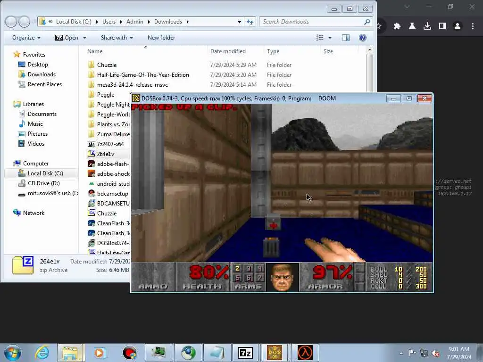Click the Explorer refresh button
This screenshot has width=483, height=362.
point(250,22)
